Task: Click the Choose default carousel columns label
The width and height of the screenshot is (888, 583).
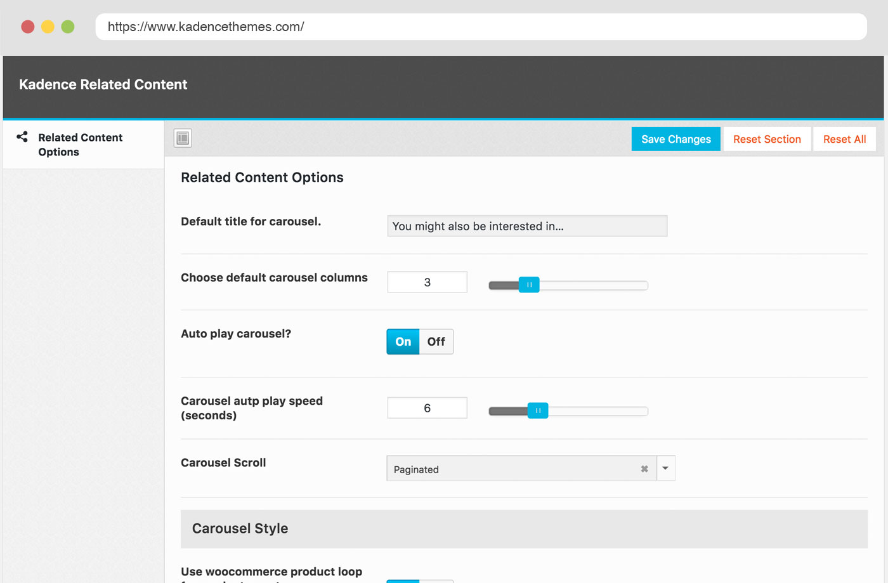Action: click(274, 278)
